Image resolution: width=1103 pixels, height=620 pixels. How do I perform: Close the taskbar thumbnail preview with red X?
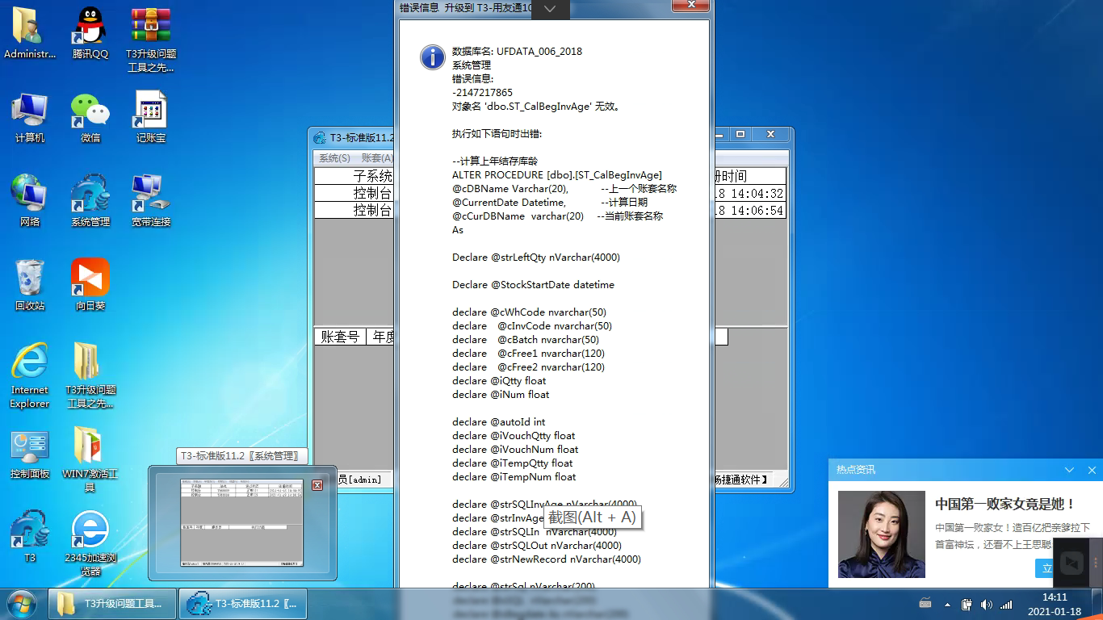tap(317, 485)
